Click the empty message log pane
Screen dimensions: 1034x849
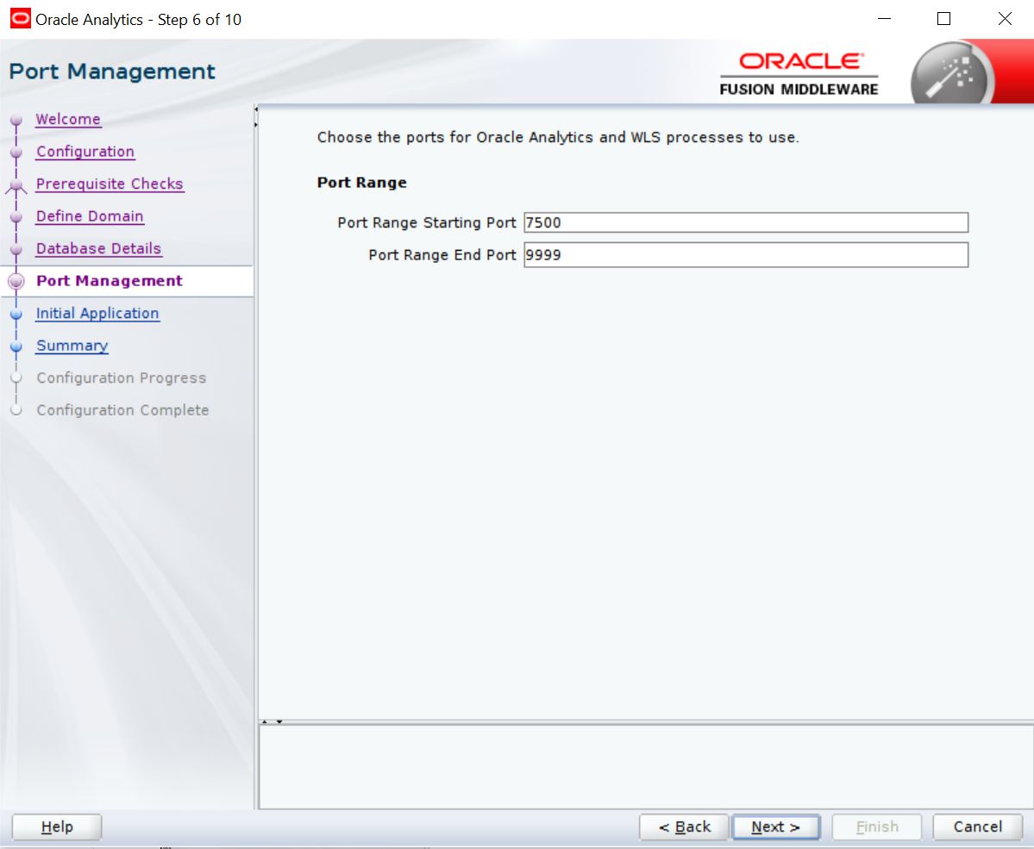(x=646, y=766)
